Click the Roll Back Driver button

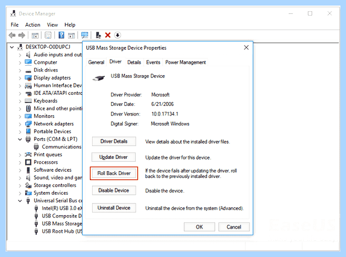coord(114,173)
